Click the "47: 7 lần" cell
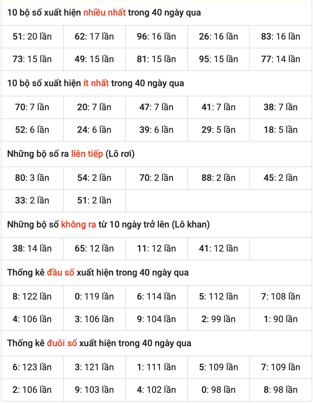The width and height of the screenshot is (313, 403). pos(156,107)
